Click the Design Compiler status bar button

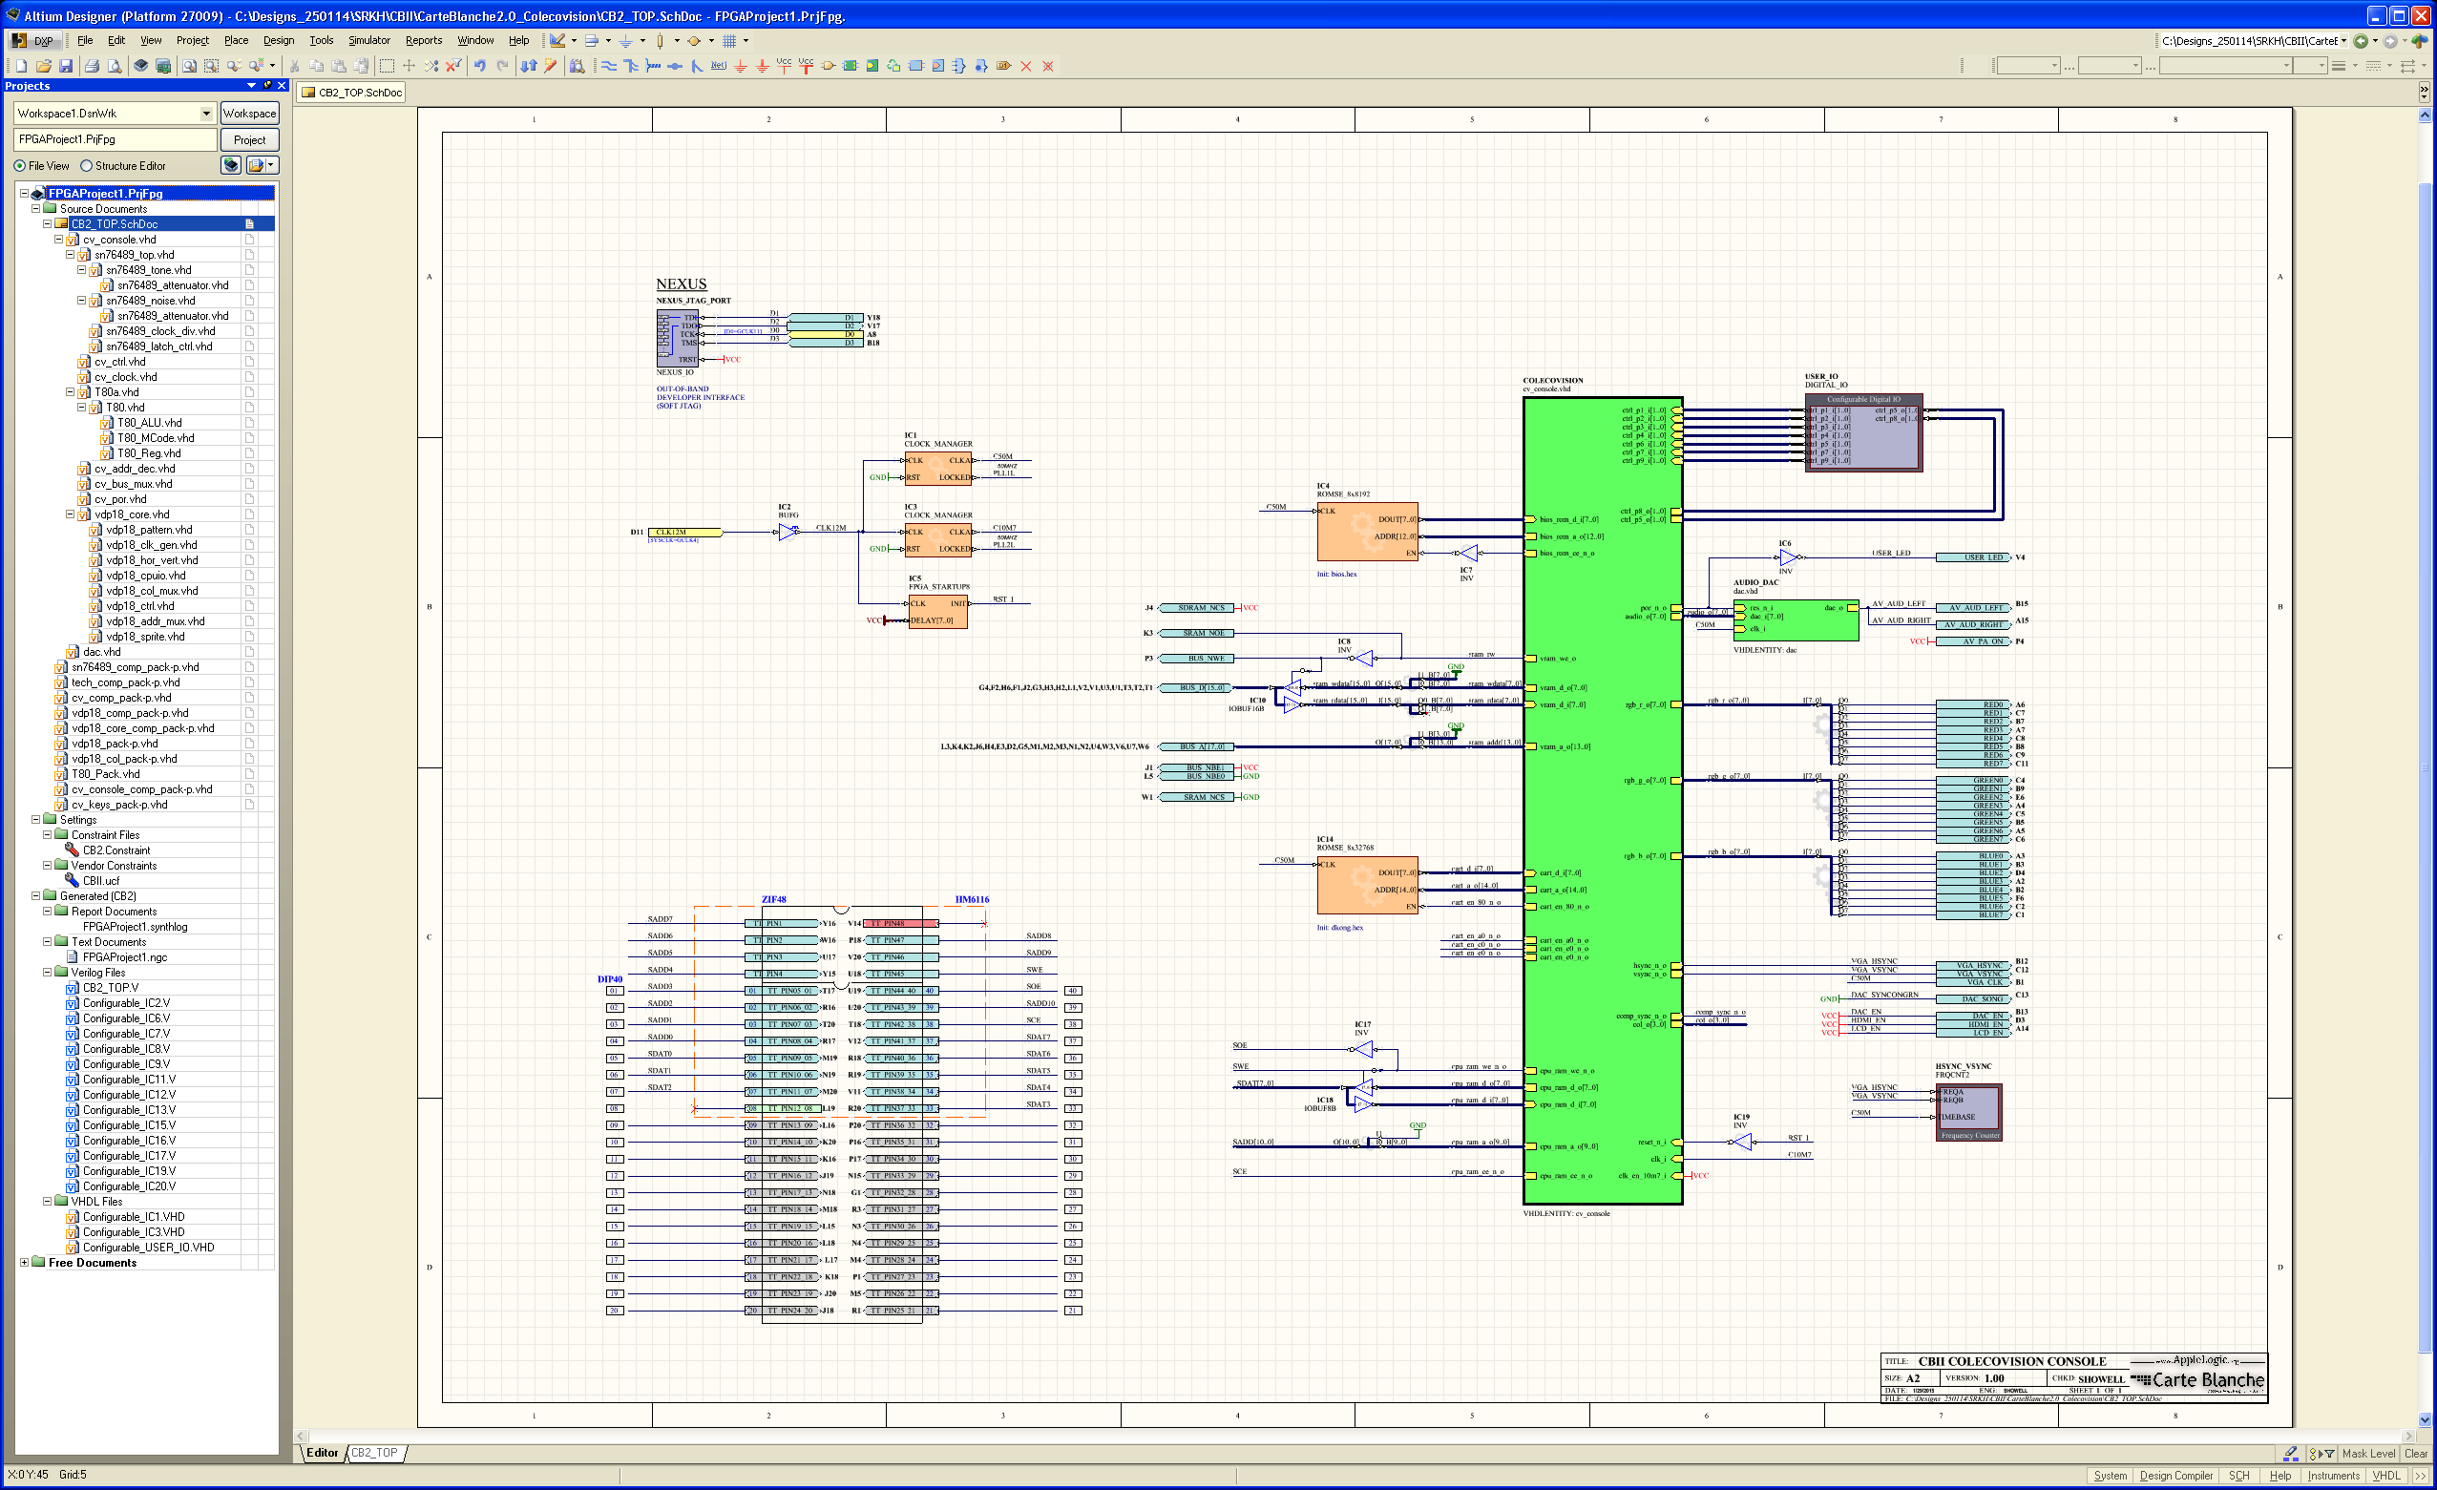pyautogui.click(x=2175, y=1475)
